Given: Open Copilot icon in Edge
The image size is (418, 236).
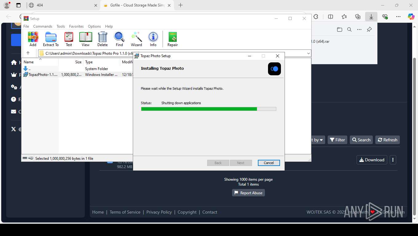Looking at the screenshot, I should click(411, 17).
